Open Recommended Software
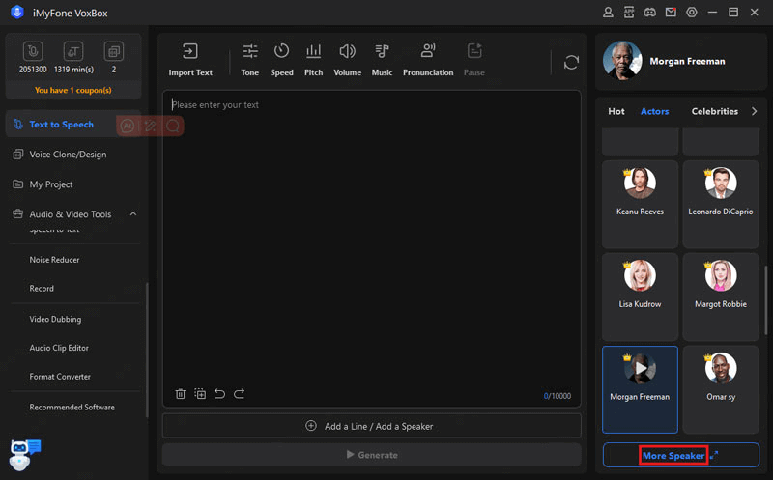Viewport: 773px width, 480px height. (x=72, y=407)
